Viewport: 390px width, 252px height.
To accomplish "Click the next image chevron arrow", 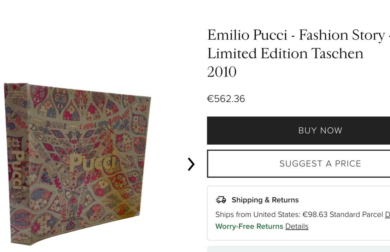I will pyautogui.click(x=191, y=164).
